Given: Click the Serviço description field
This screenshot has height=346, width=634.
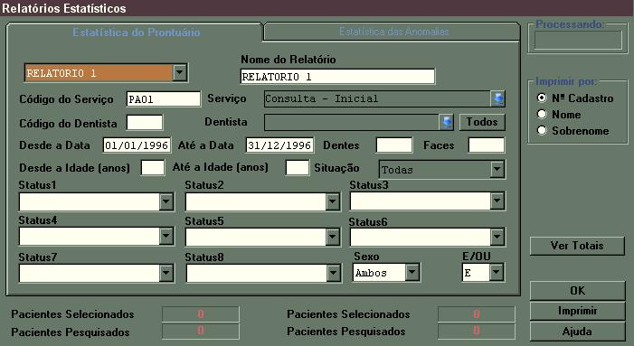Looking at the screenshot, I should click(377, 98).
